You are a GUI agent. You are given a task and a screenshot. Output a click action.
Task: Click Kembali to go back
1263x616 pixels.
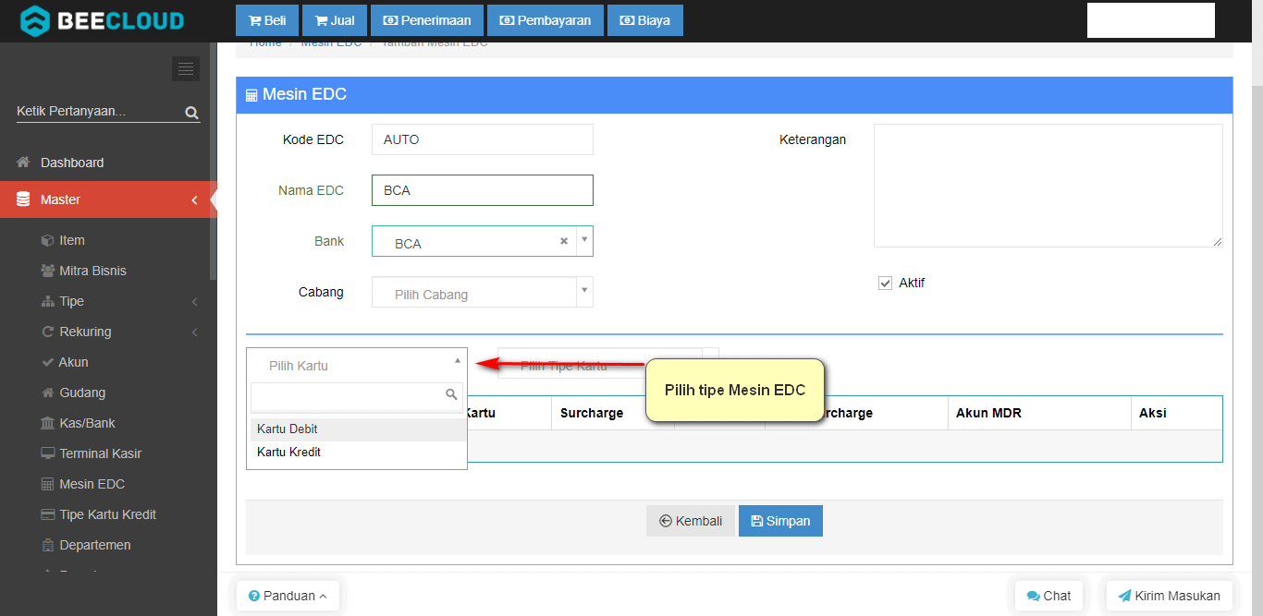coord(691,521)
